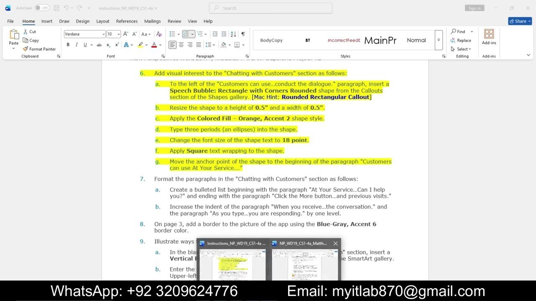Open the Multilevel List dropdown
This screenshot has height=301, width=536.
[x=202, y=34]
